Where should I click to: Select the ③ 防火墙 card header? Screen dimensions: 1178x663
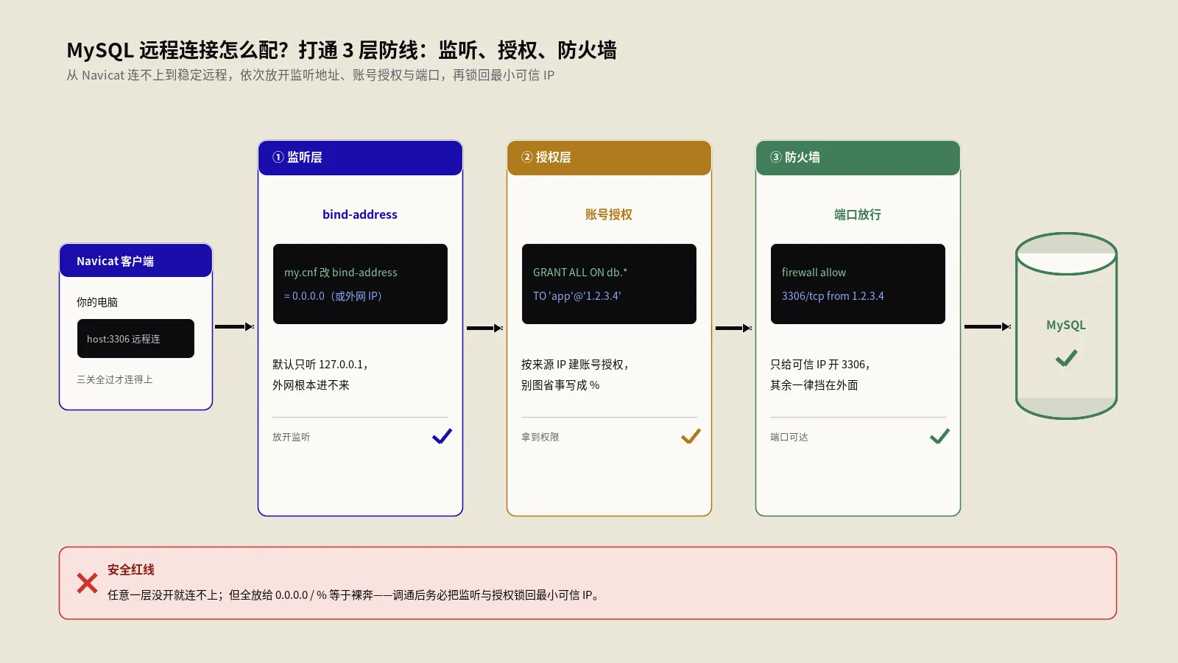click(858, 158)
